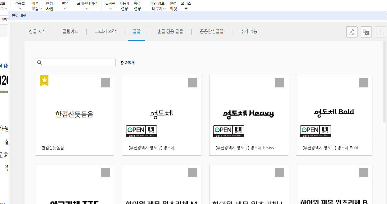Click the select-all checkmark icon button
Viewport: 387px width, 204px height.
(x=366, y=32)
